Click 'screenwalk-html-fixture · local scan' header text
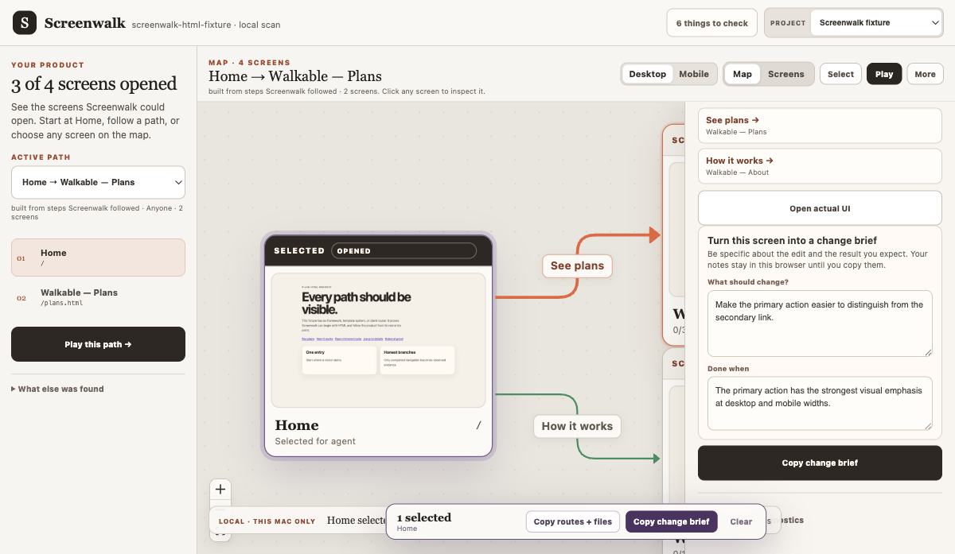This screenshot has width=955, height=554. [x=206, y=25]
